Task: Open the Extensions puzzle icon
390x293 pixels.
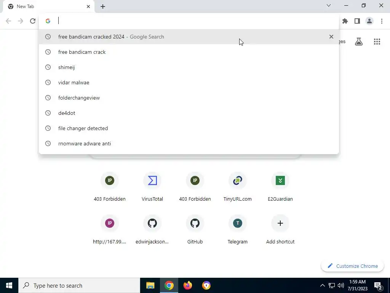Action: (345, 21)
